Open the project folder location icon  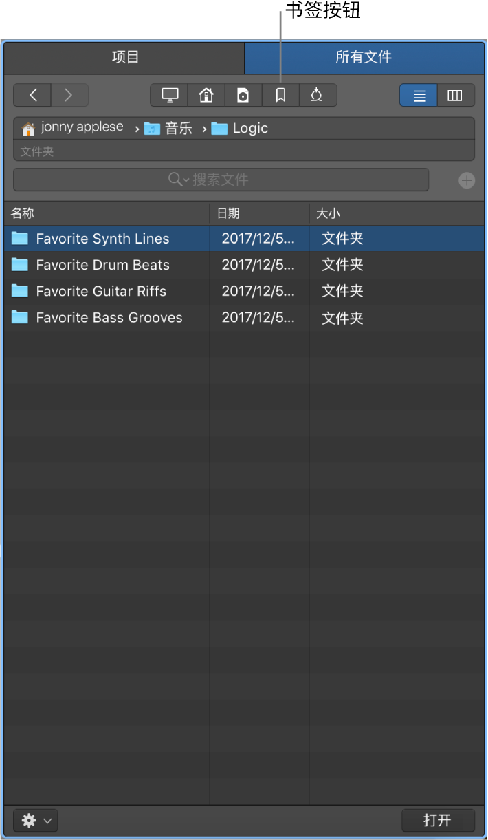(x=243, y=95)
